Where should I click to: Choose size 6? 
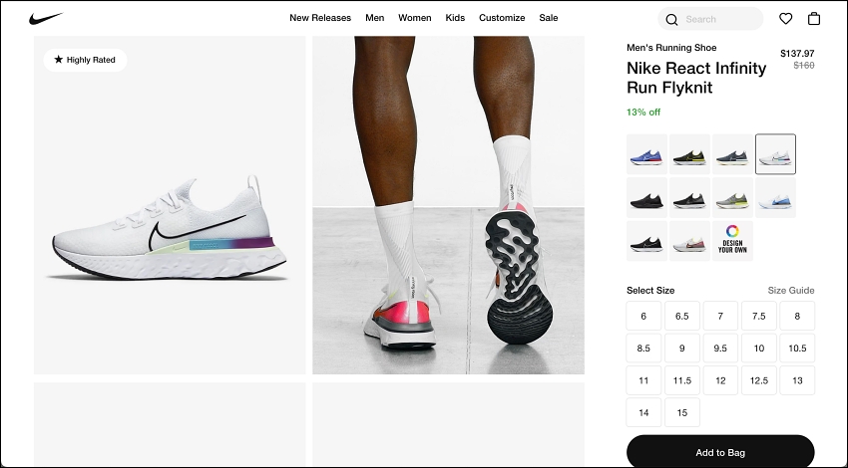coord(643,316)
